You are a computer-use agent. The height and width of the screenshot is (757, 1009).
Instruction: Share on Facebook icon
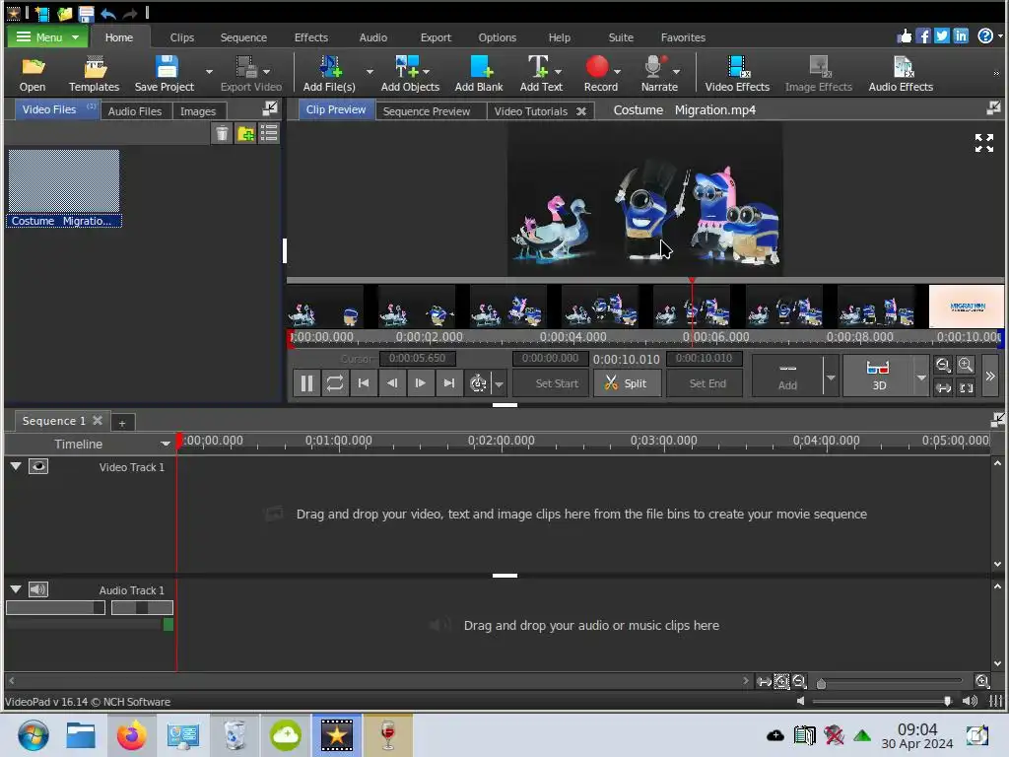923,36
